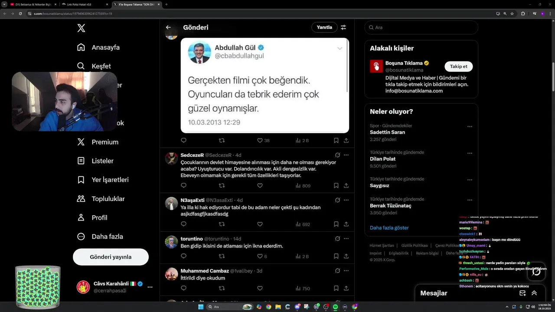
Task: Bookmark N3aşaExti's comment
Action: point(336,224)
